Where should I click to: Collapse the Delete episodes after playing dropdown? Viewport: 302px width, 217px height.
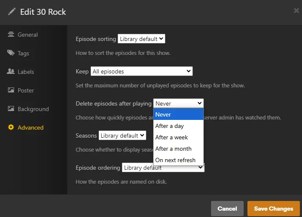point(178,103)
